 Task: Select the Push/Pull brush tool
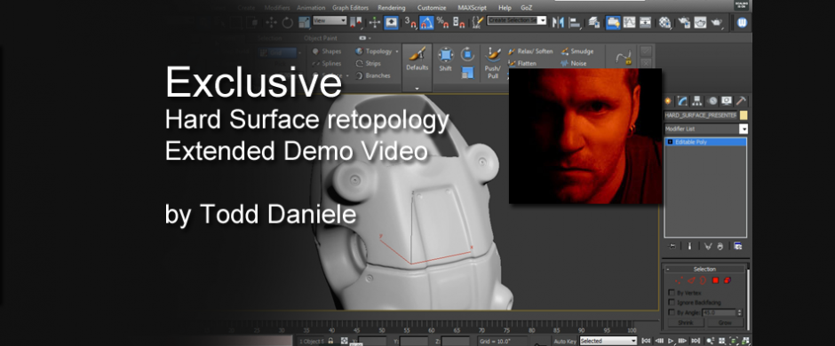coord(493,63)
